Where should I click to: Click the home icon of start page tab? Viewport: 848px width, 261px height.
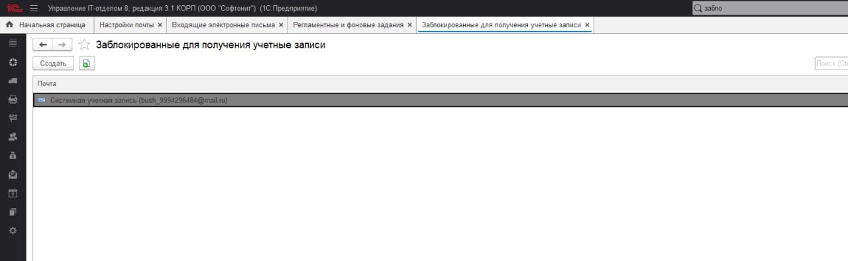pyautogui.click(x=9, y=25)
